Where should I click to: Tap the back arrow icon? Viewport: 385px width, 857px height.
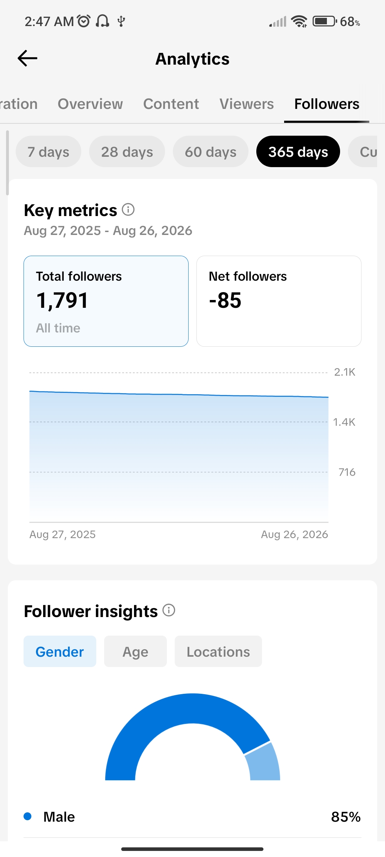27,58
